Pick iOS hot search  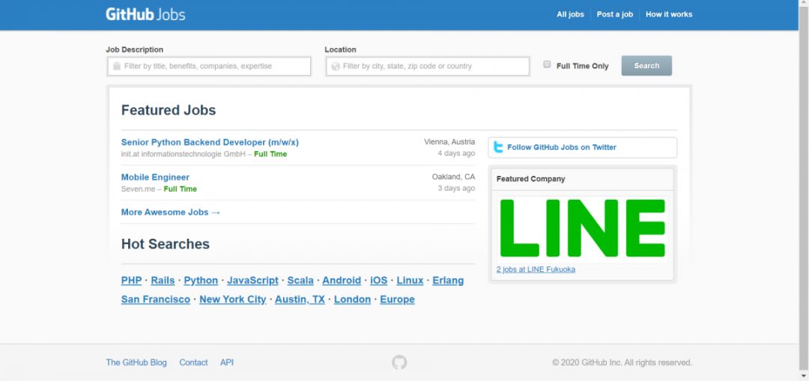379,281
